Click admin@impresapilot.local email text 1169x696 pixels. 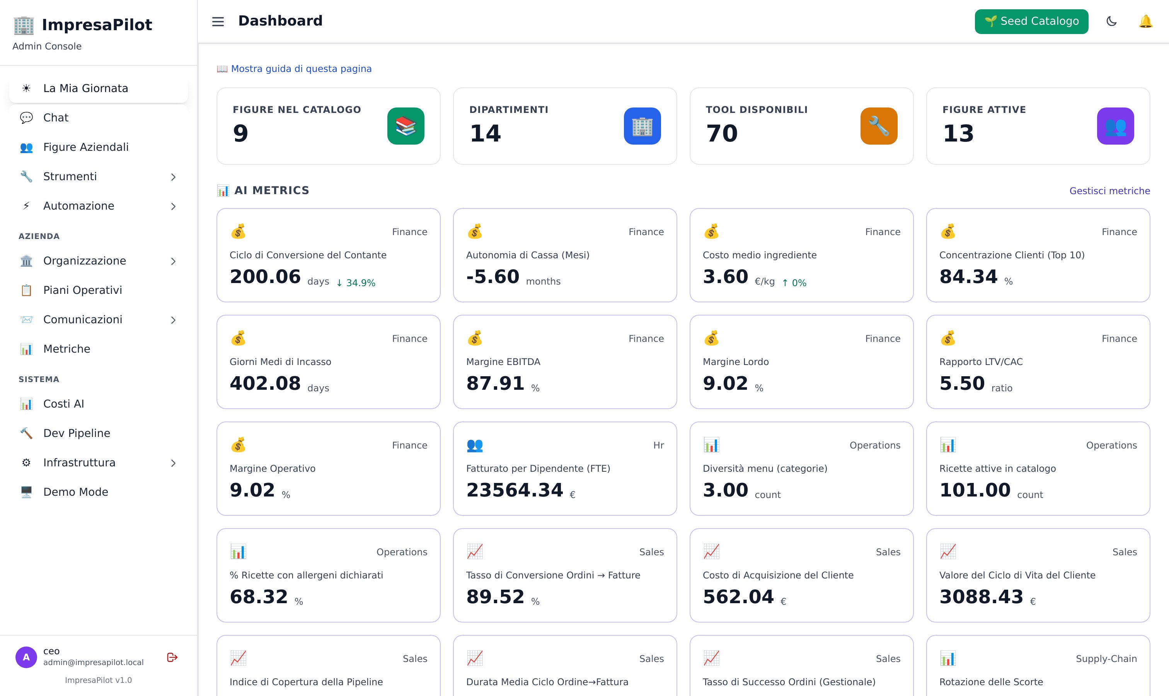(x=93, y=662)
